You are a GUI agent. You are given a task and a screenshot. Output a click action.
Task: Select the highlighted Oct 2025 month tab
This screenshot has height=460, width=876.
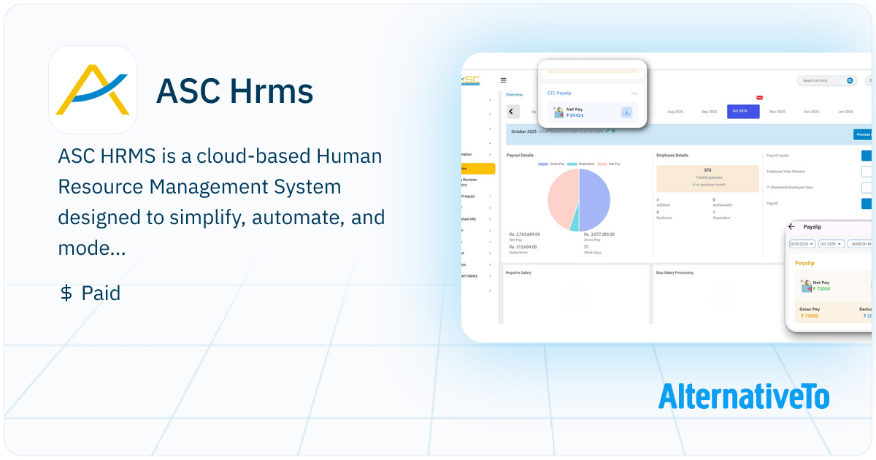click(743, 112)
